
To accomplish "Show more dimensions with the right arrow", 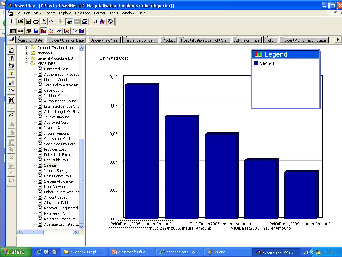I will pos(338,39).
